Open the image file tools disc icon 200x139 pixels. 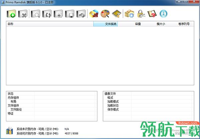(94, 14)
